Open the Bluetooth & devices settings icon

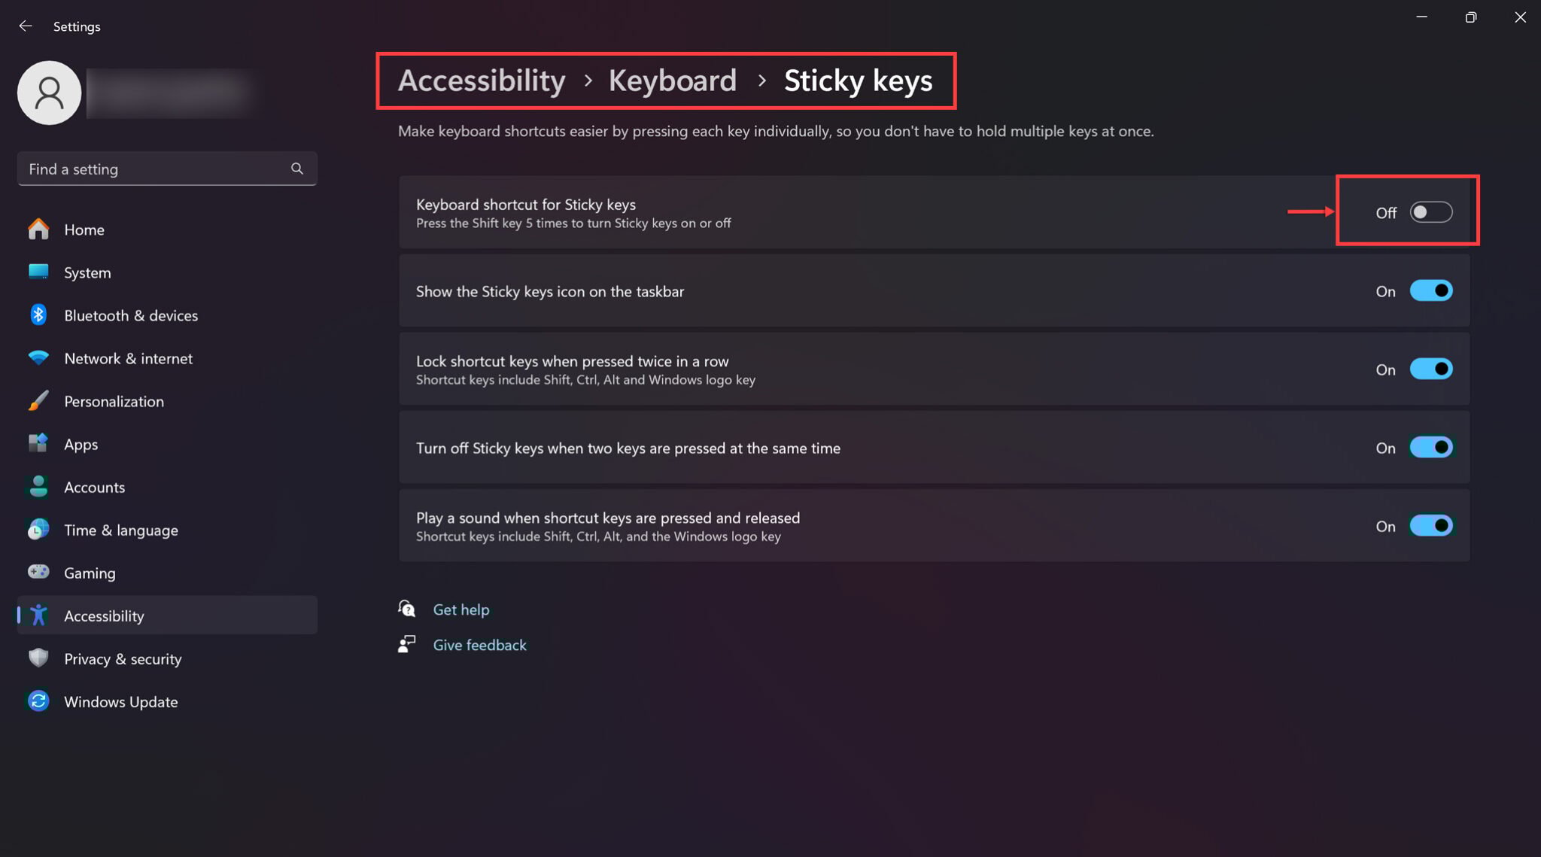pyautogui.click(x=38, y=315)
